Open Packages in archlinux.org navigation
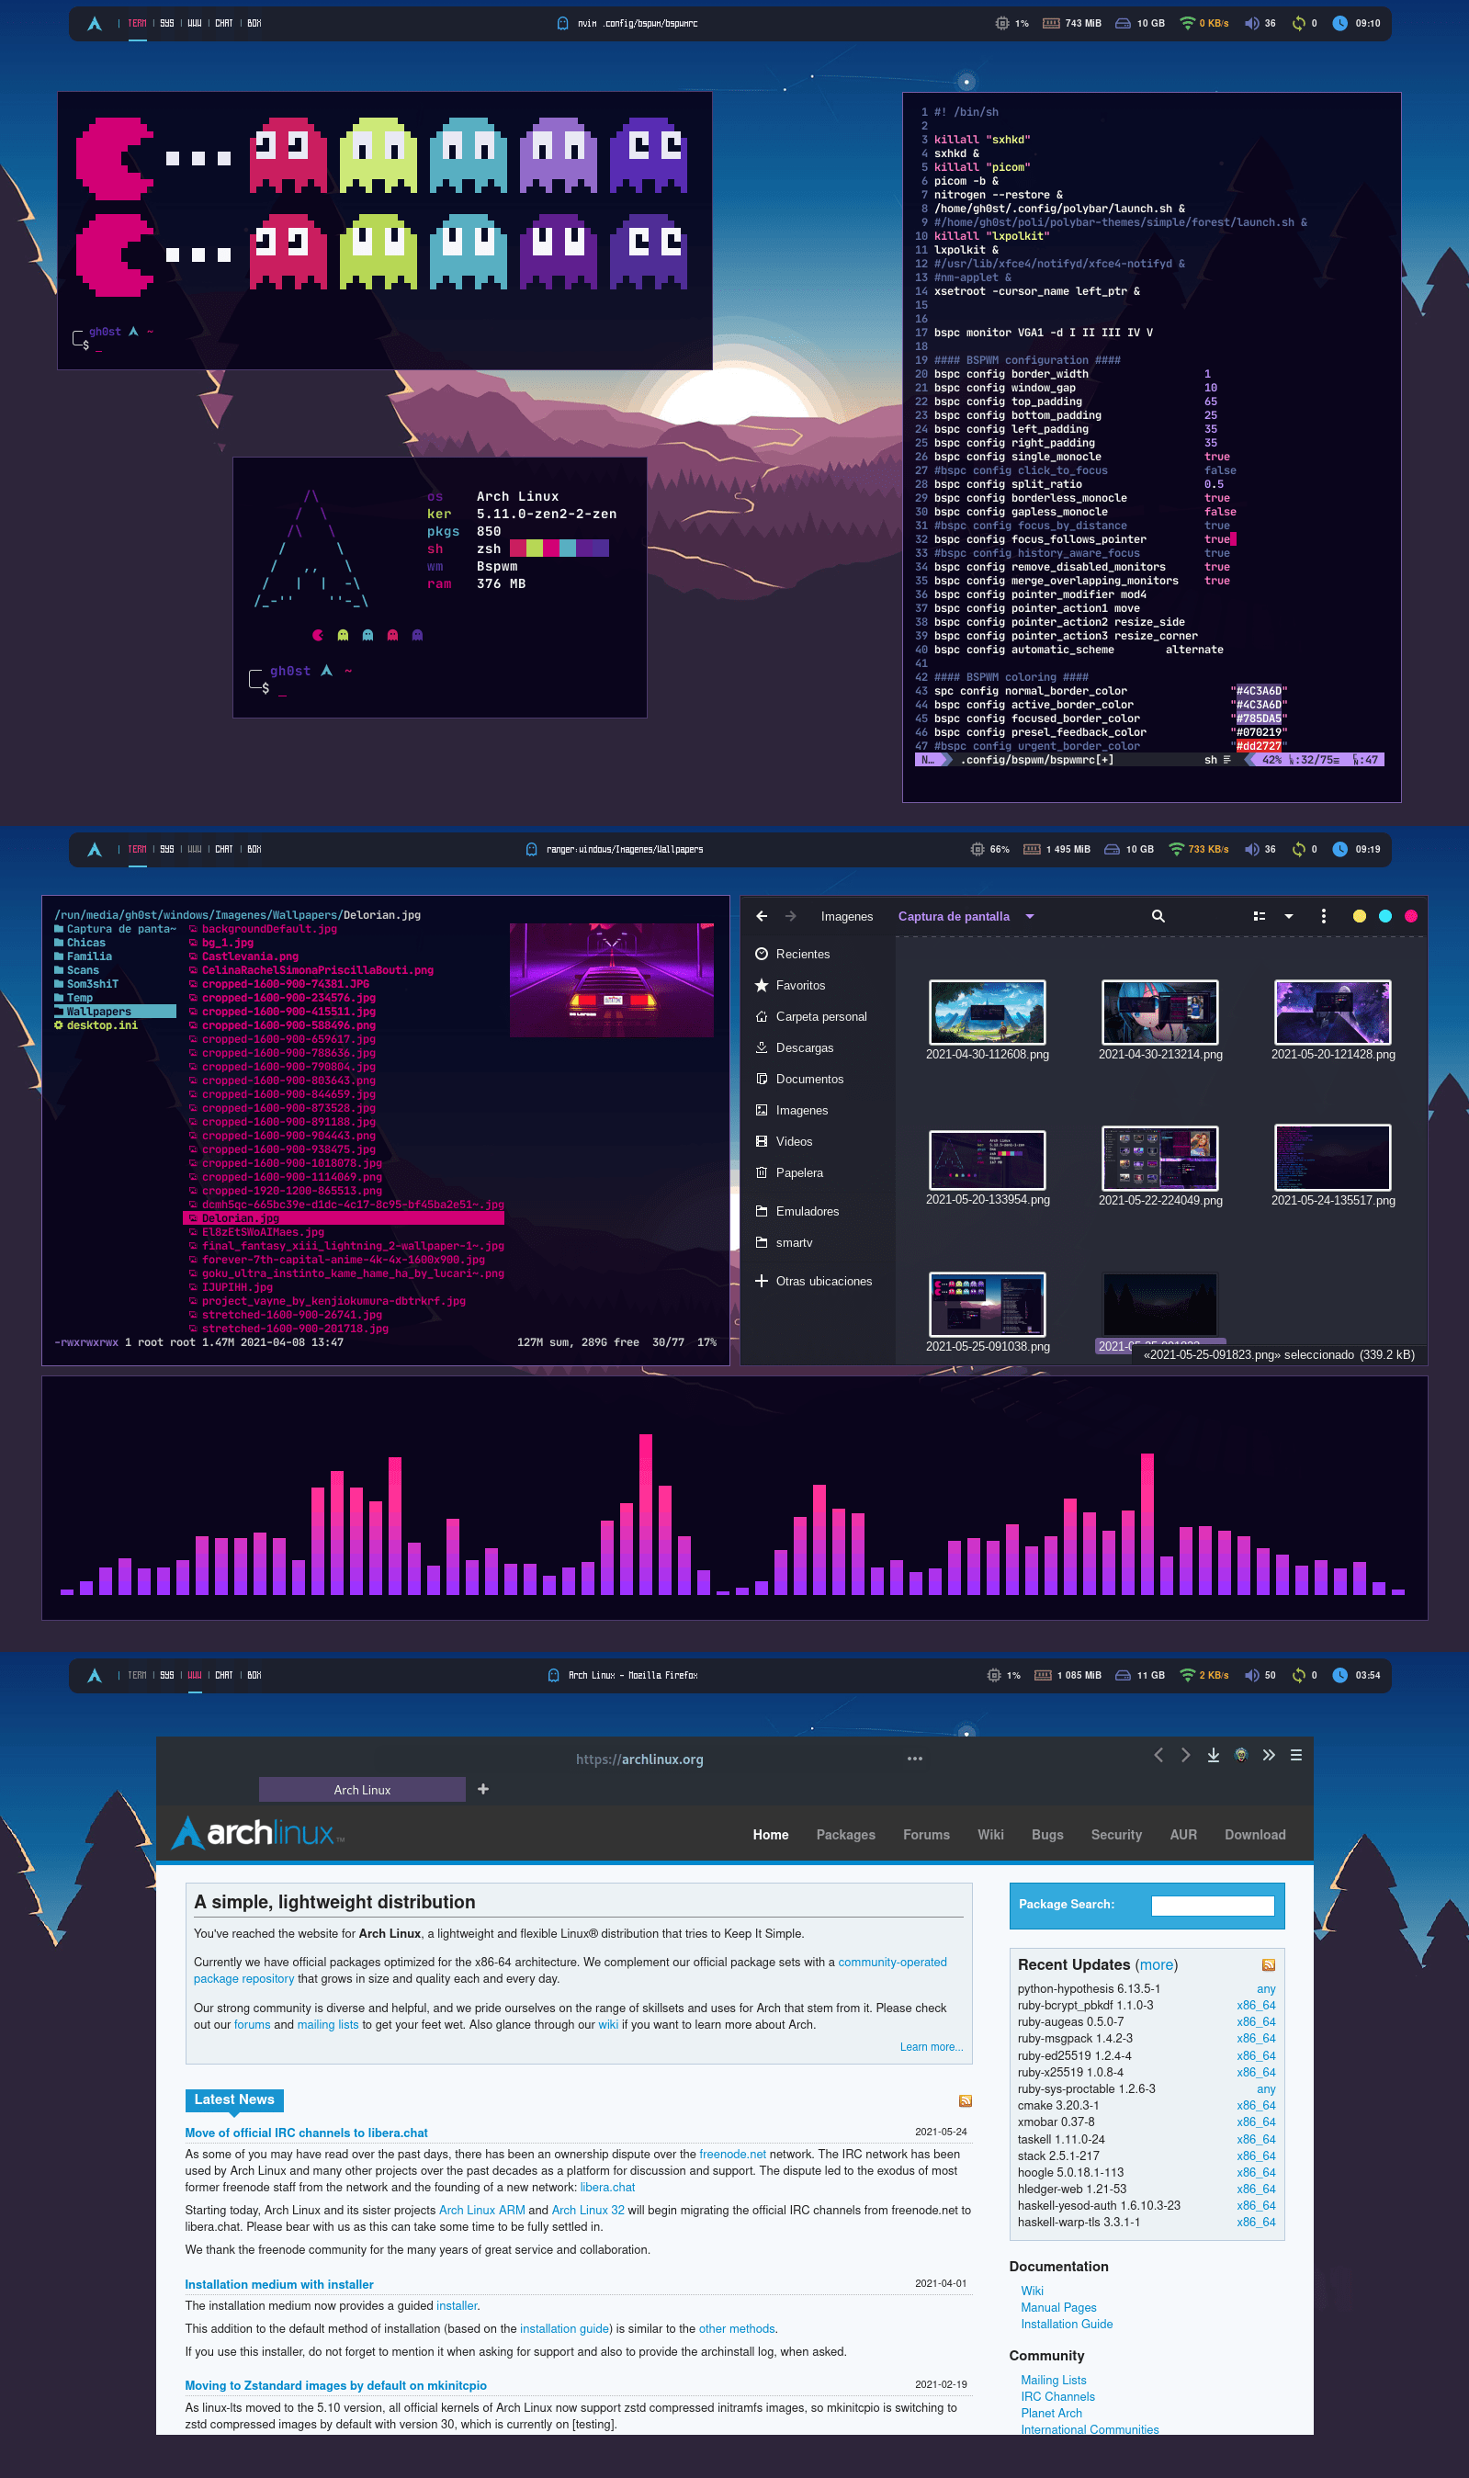The image size is (1469, 2478). [x=845, y=1834]
